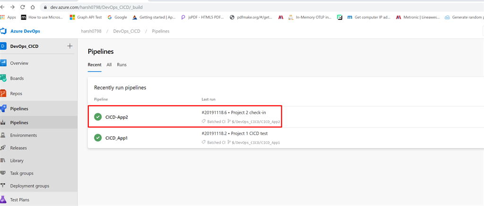This screenshot has width=484, height=206.
Task: Click the browser back arrow
Action: click(2, 7)
